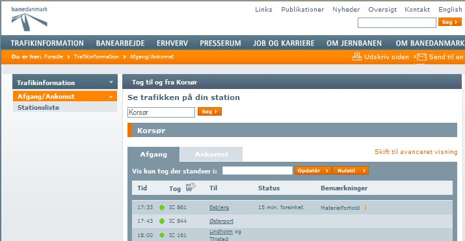Click the Bemærkninger column header
The width and height of the screenshot is (465, 241).
(344, 188)
